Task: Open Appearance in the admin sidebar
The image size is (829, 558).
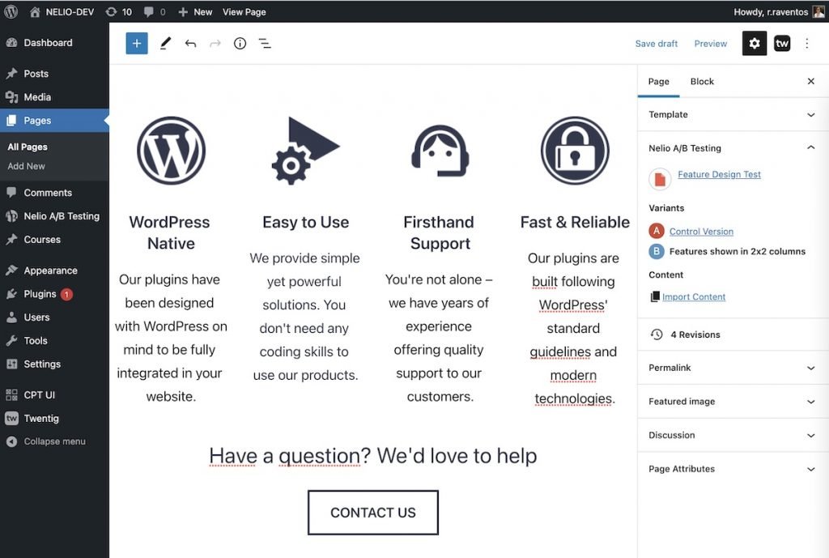Action: pyautogui.click(x=54, y=270)
